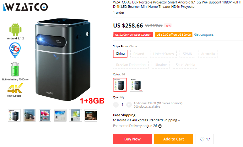
Task: Increase quantity with the plus icon
Action: click(129, 105)
